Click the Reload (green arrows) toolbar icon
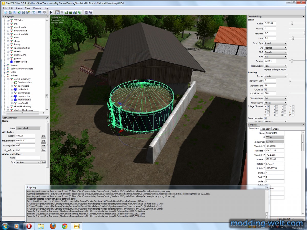 click(19, 12)
